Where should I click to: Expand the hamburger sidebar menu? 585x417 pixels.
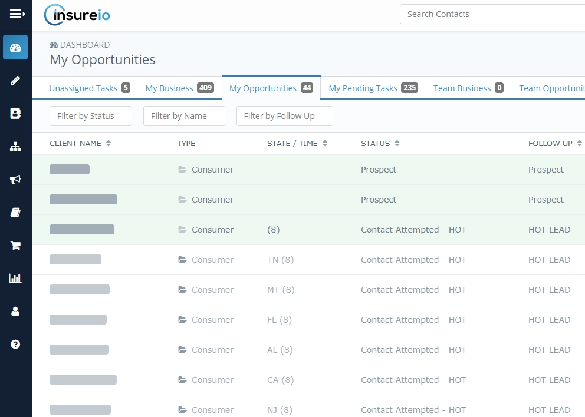click(x=17, y=14)
